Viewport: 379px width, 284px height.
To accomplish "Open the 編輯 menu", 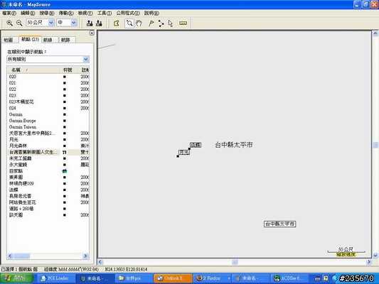I will (28, 13).
